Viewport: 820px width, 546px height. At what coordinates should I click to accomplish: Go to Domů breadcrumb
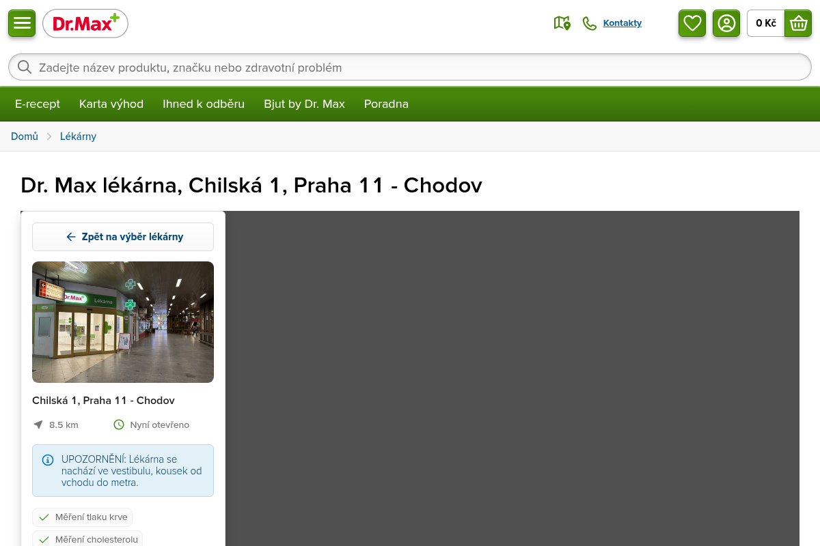(x=25, y=136)
